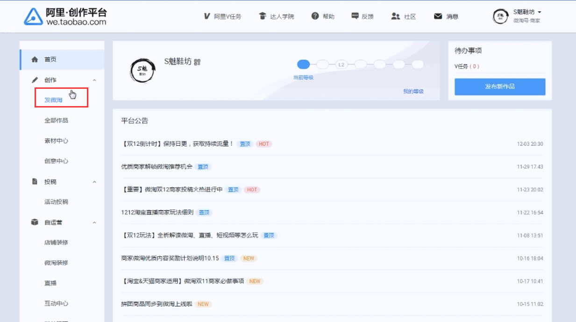The height and width of the screenshot is (322, 576).
Task: Click the envelope 消息 icon
Action: pos(438,16)
